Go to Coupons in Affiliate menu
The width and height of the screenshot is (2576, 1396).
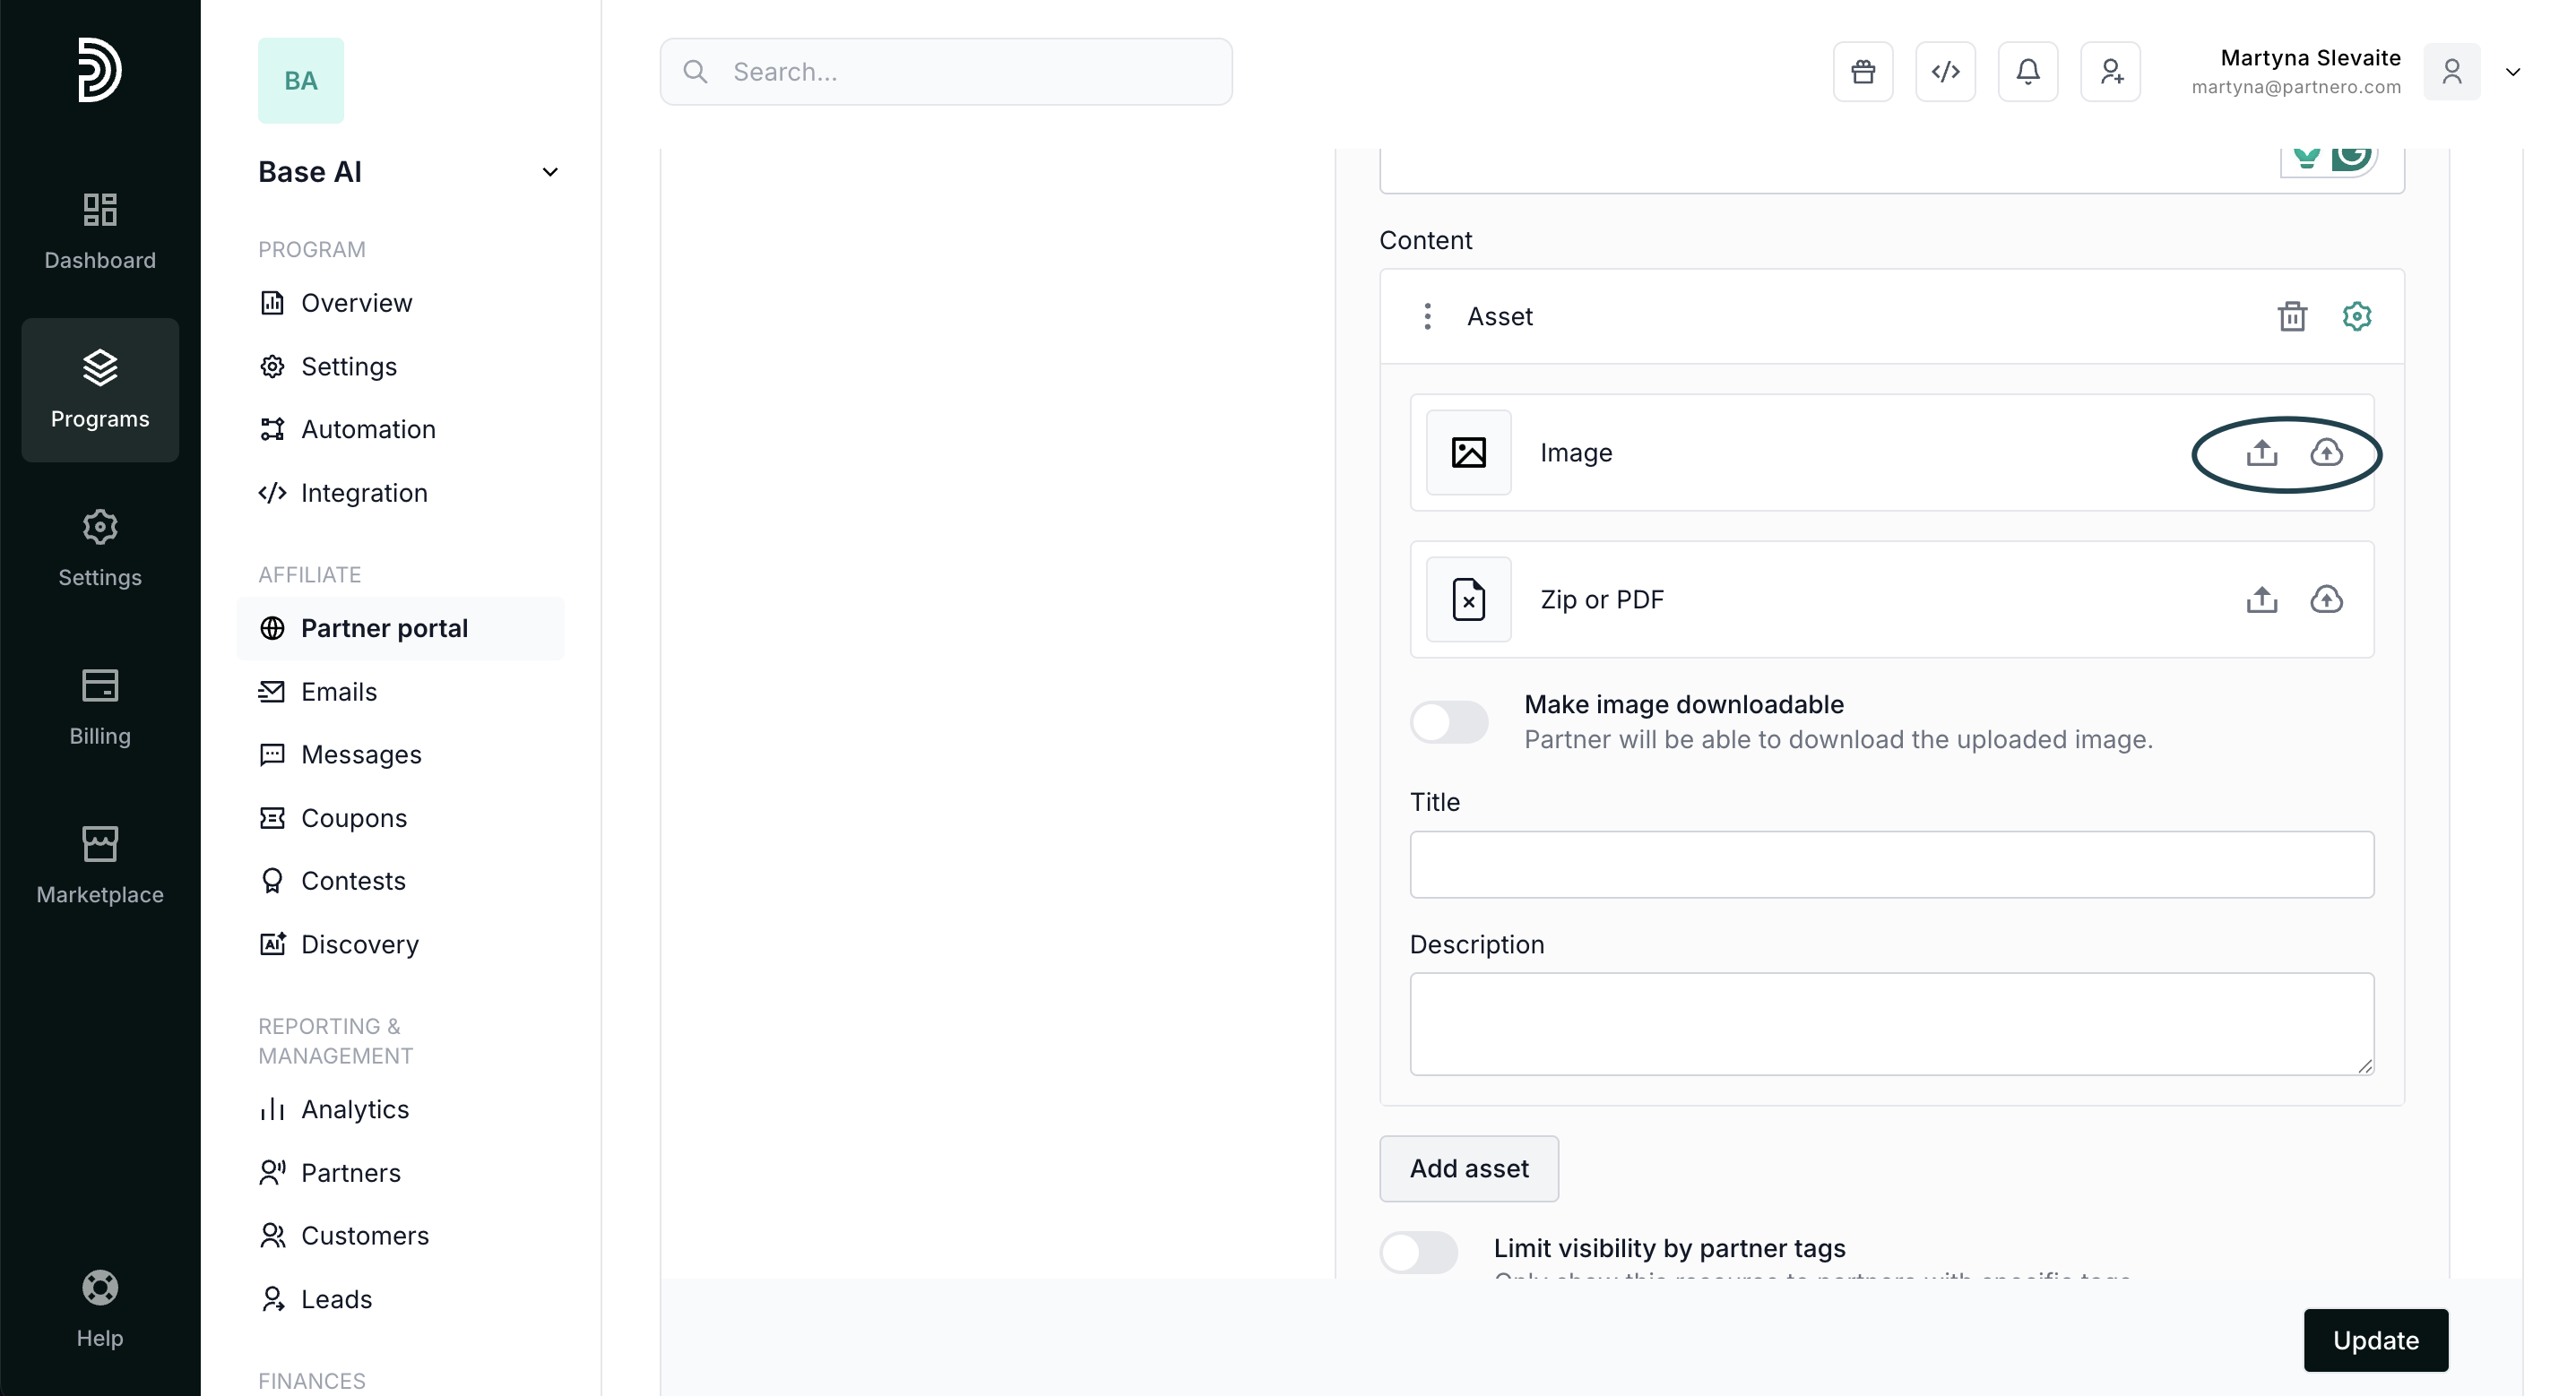tap(353, 818)
